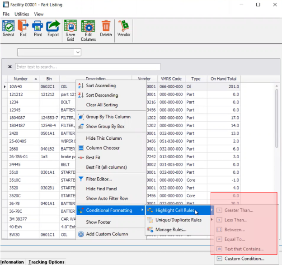Expand the Conditional Formatting submenu
Image resolution: width=282 pixels, height=265 pixels.
coord(109,210)
